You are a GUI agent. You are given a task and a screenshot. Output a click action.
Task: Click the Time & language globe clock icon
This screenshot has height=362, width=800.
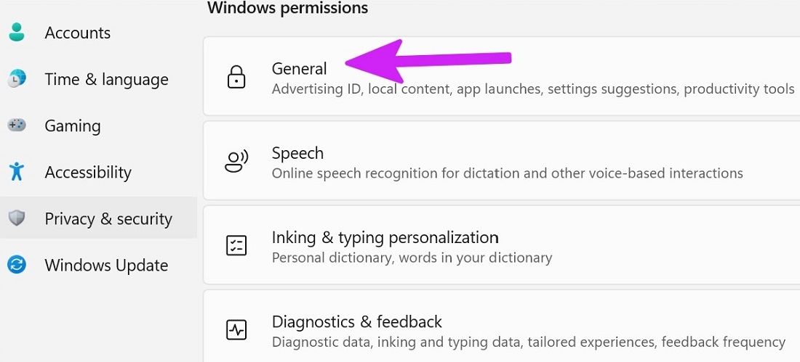tap(17, 79)
